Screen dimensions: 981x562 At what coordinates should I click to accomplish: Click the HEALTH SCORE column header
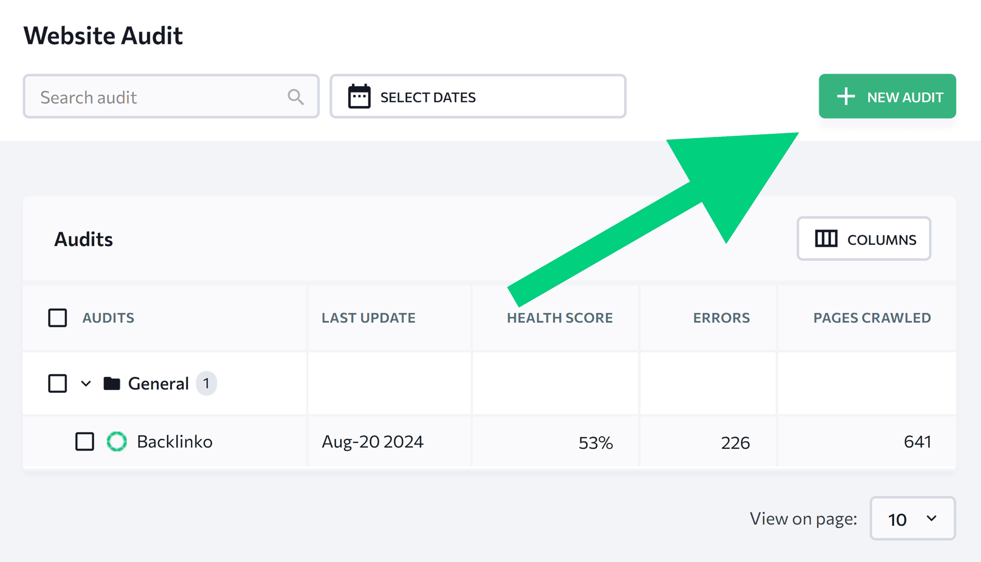tap(560, 318)
